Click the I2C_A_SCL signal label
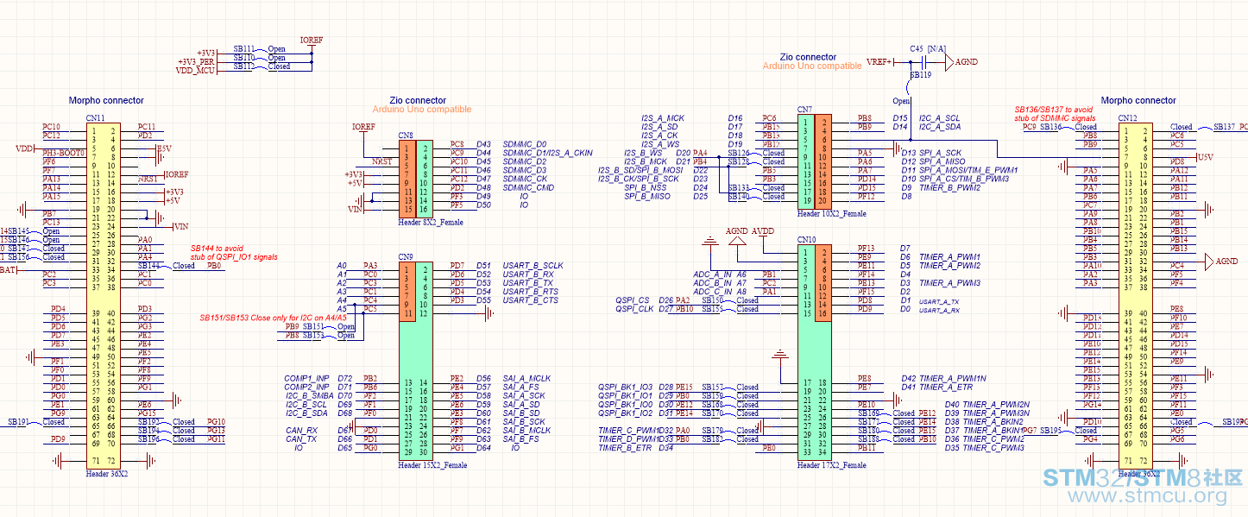The width and height of the screenshot is (1248, 517). 939,118
